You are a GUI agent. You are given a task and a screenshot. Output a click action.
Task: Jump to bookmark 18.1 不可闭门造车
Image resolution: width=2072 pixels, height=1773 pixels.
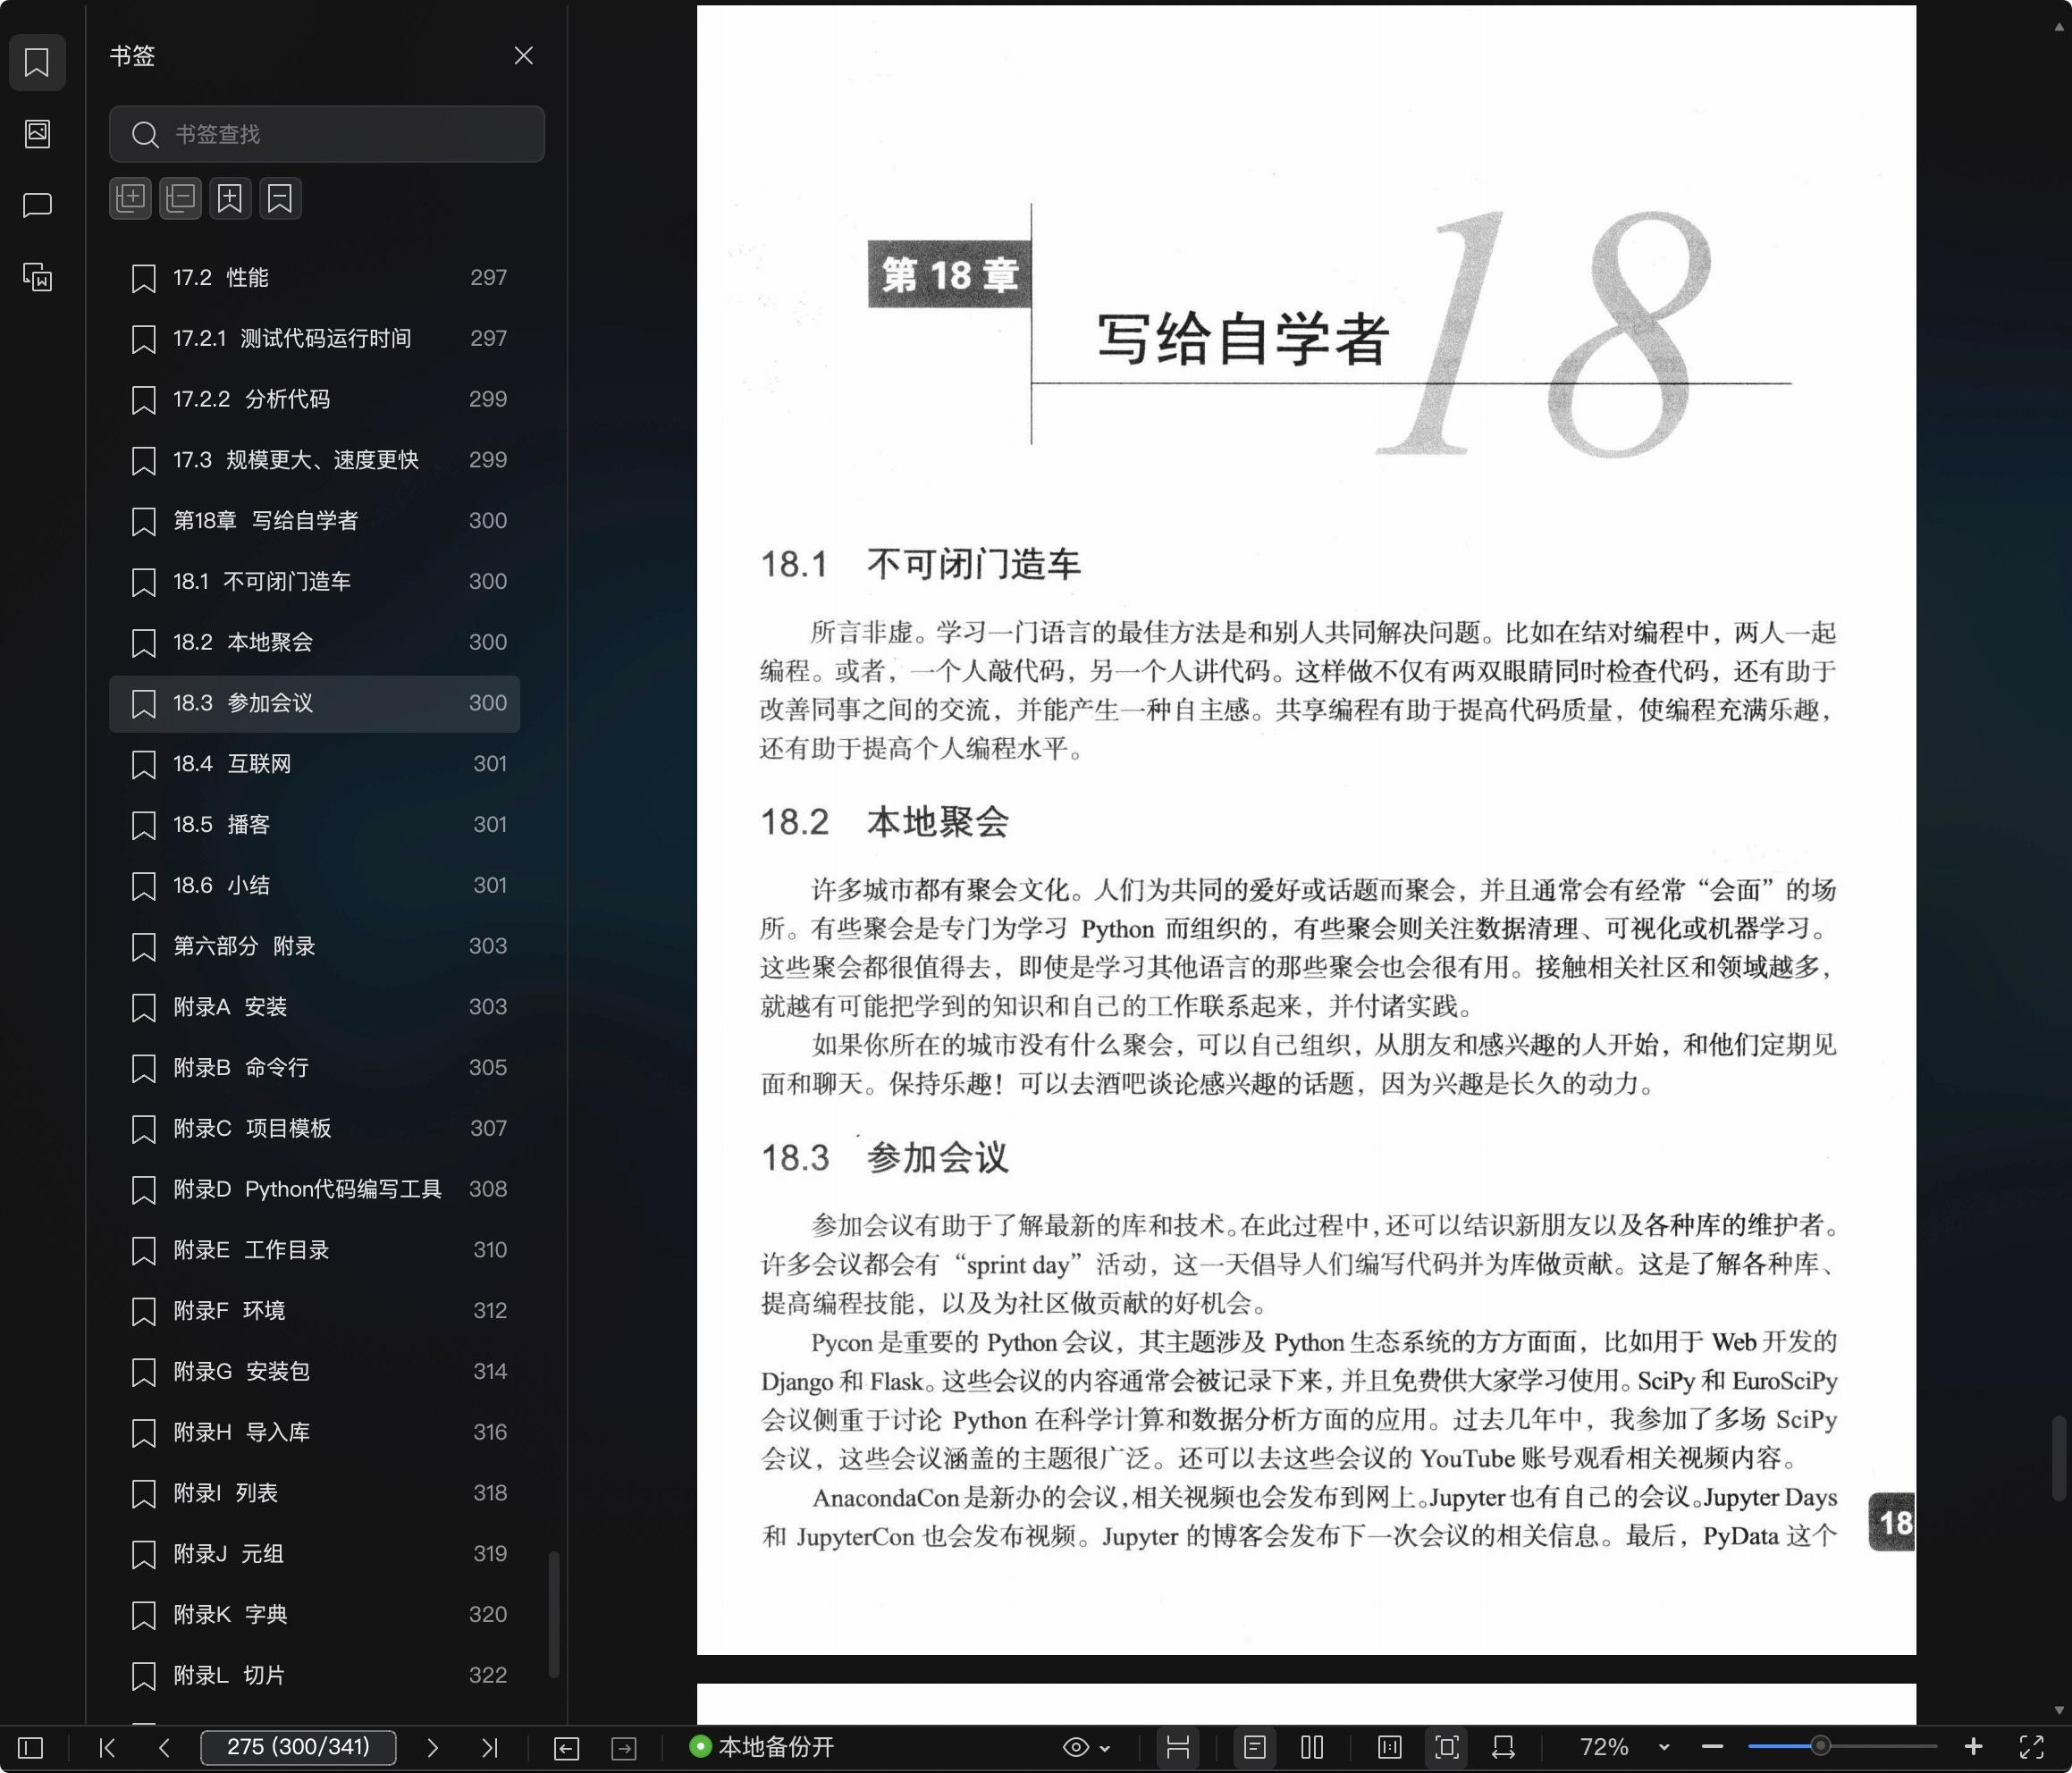314,581
